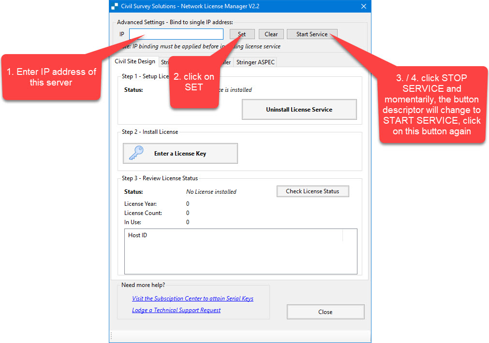Screen dimensions: 489x343
Task: Open the Stringer ASPEC tab
Action: (x=255, y=62)
